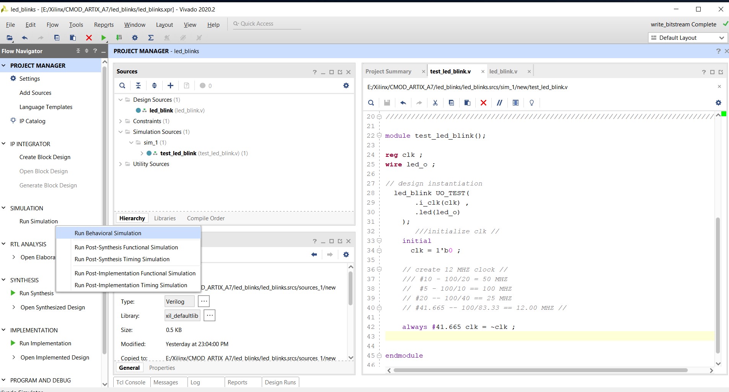Add sources using the plus icon
This screenshot has height=392, width=729.
click(x=170, y=86)
